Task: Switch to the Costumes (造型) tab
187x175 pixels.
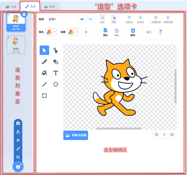Action: [x=30, y=6]
